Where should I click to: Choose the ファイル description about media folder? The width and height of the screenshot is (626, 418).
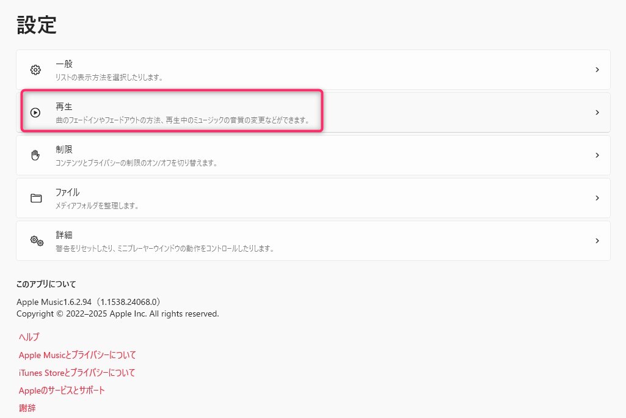(96, 206)
